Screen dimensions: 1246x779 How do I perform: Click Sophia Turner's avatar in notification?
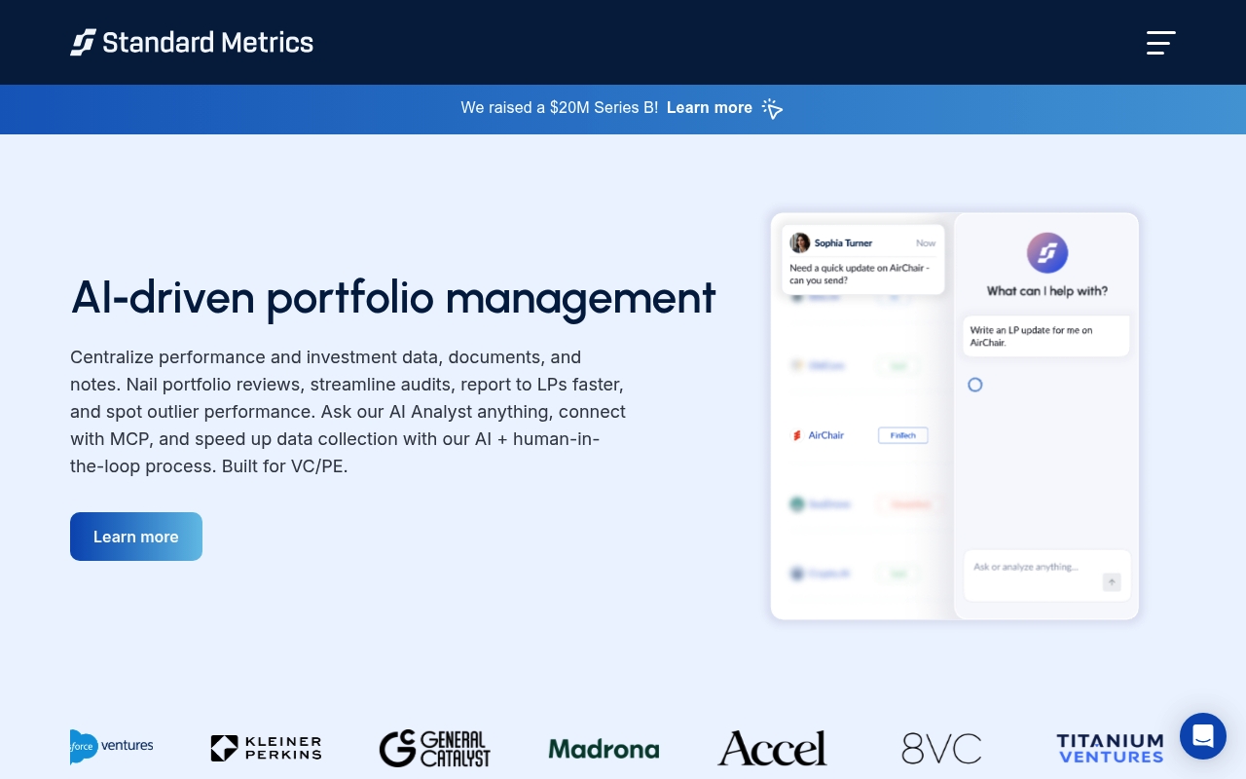(800, 242)
